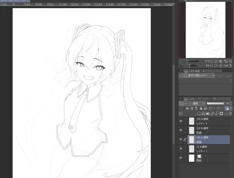Viewport: 234px width, 178px height.
Task: Hide the 目線 layer
Action: click(x=181, y=130)
